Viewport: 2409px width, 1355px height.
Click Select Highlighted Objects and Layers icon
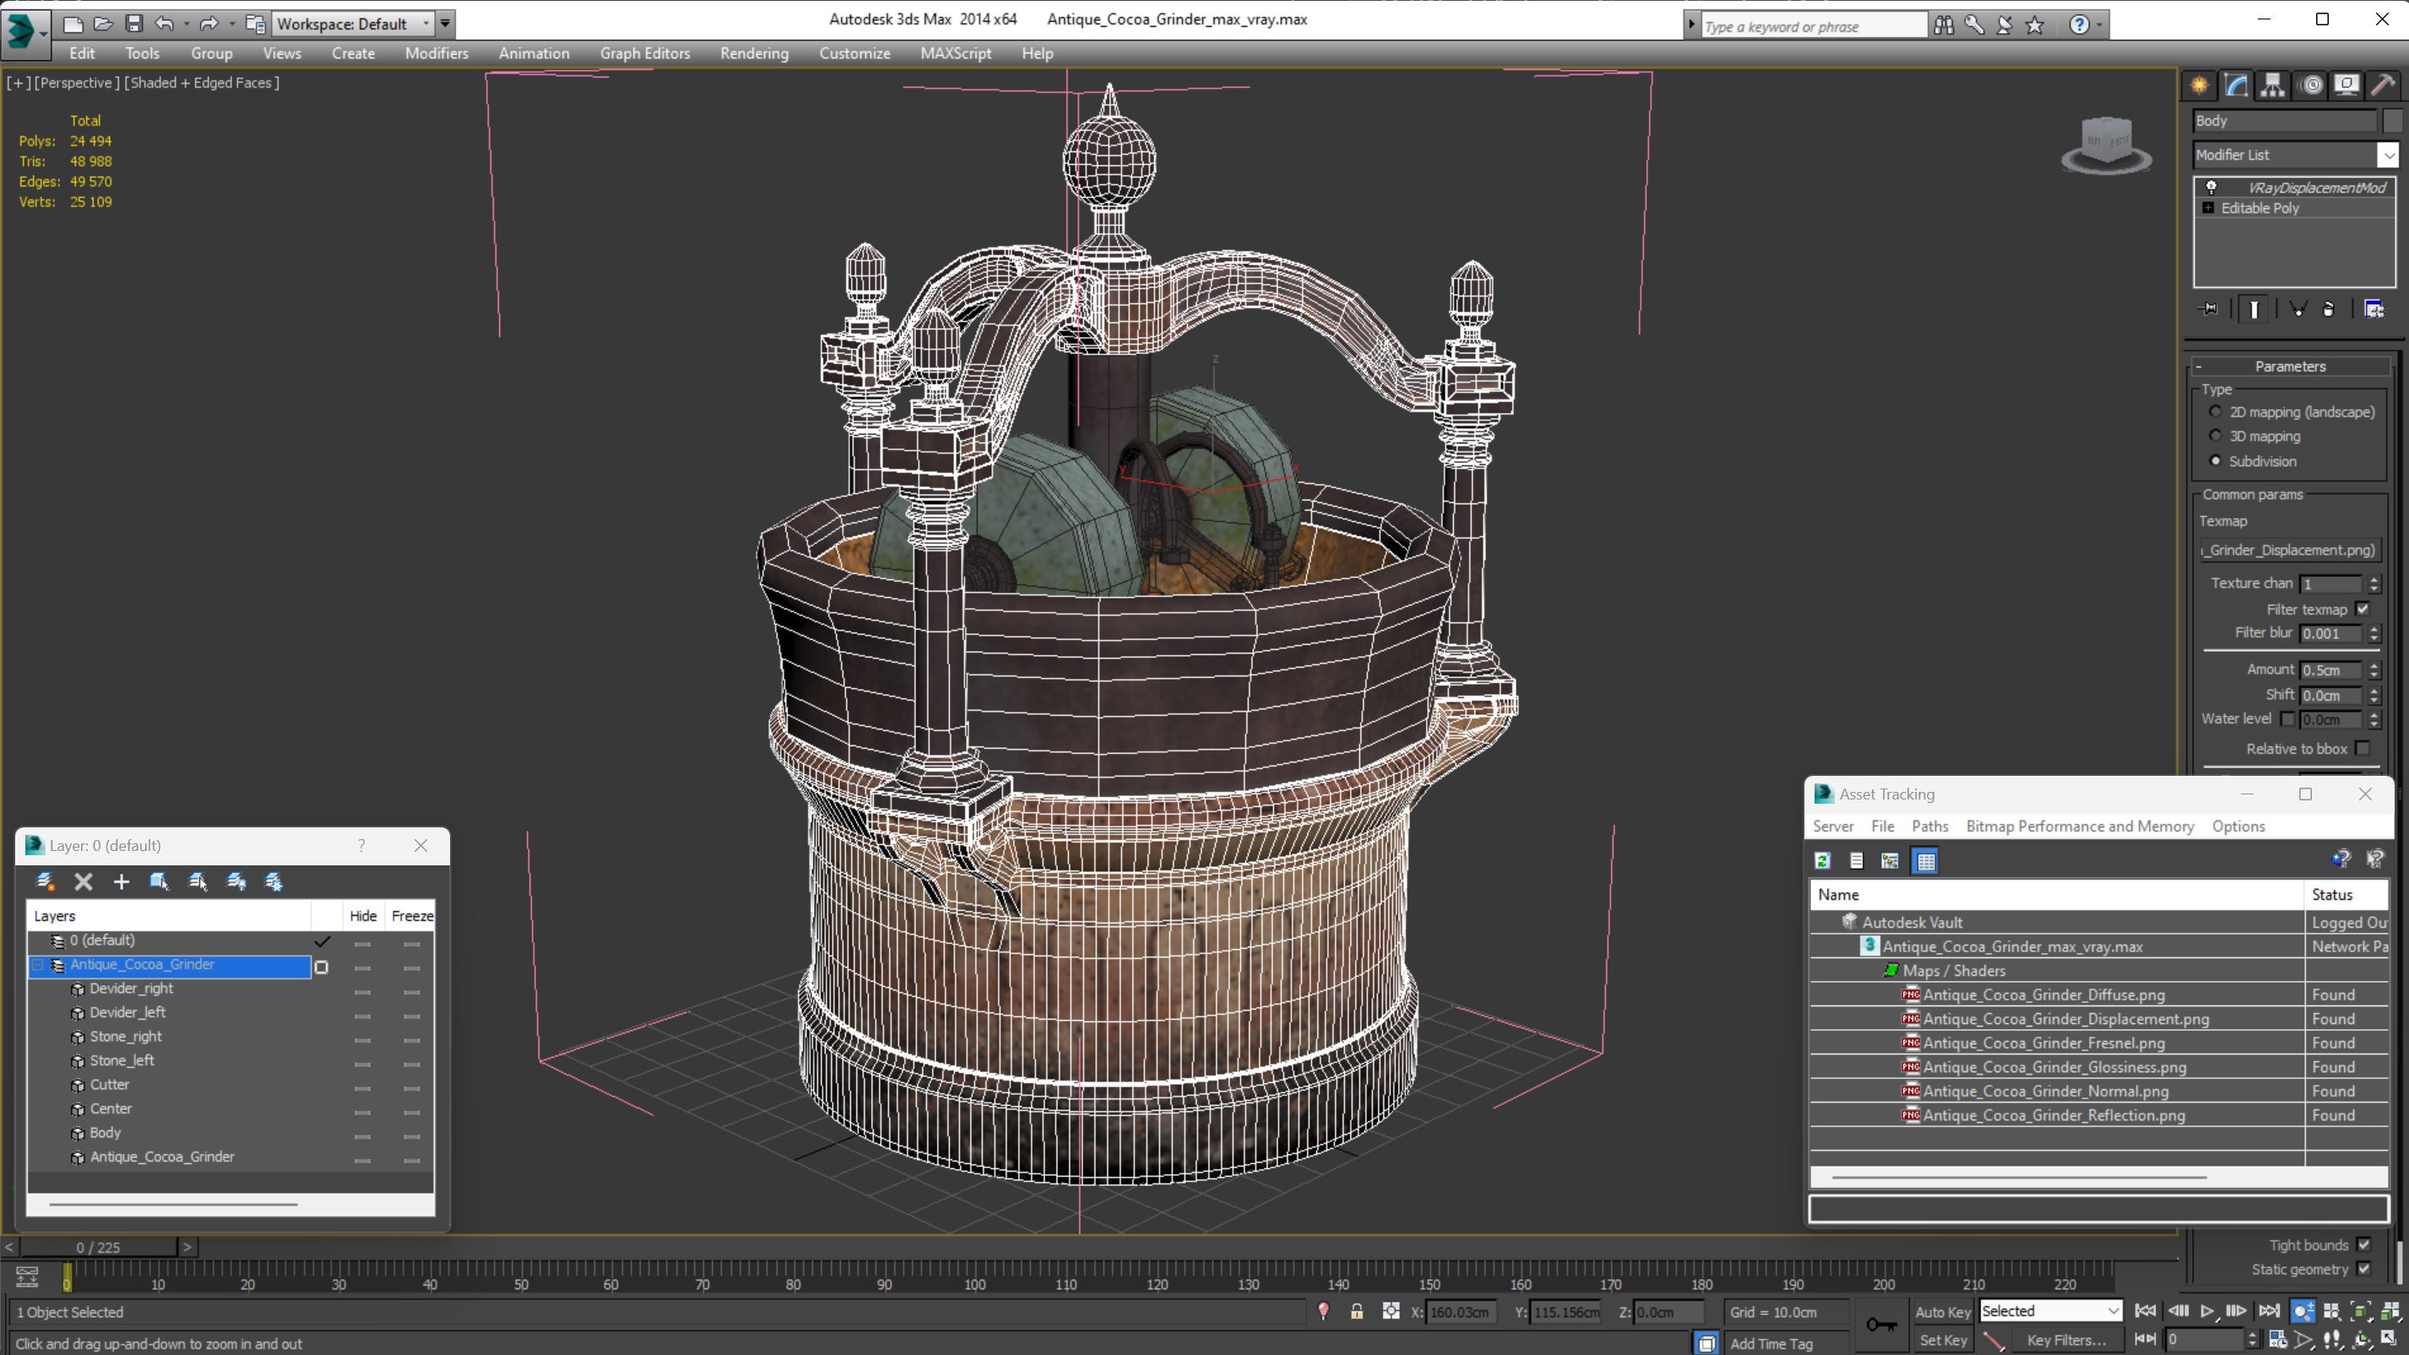[x=159, y=881]
